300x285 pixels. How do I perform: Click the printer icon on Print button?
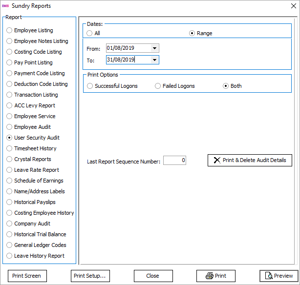209,276
